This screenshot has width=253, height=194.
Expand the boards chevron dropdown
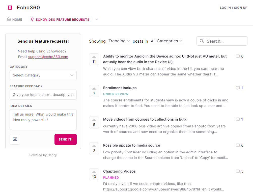click(97, 19)
